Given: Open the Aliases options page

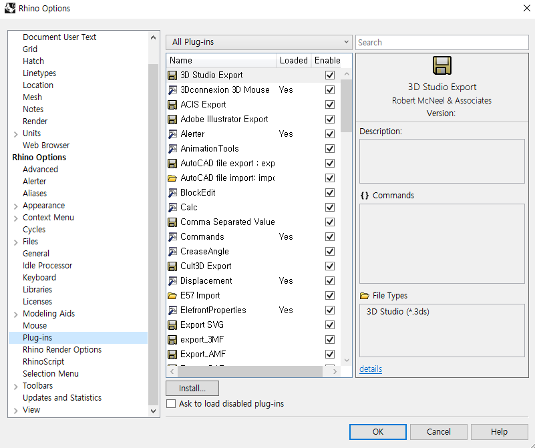Looking at the screenshot, I should [x=35, y=194].
